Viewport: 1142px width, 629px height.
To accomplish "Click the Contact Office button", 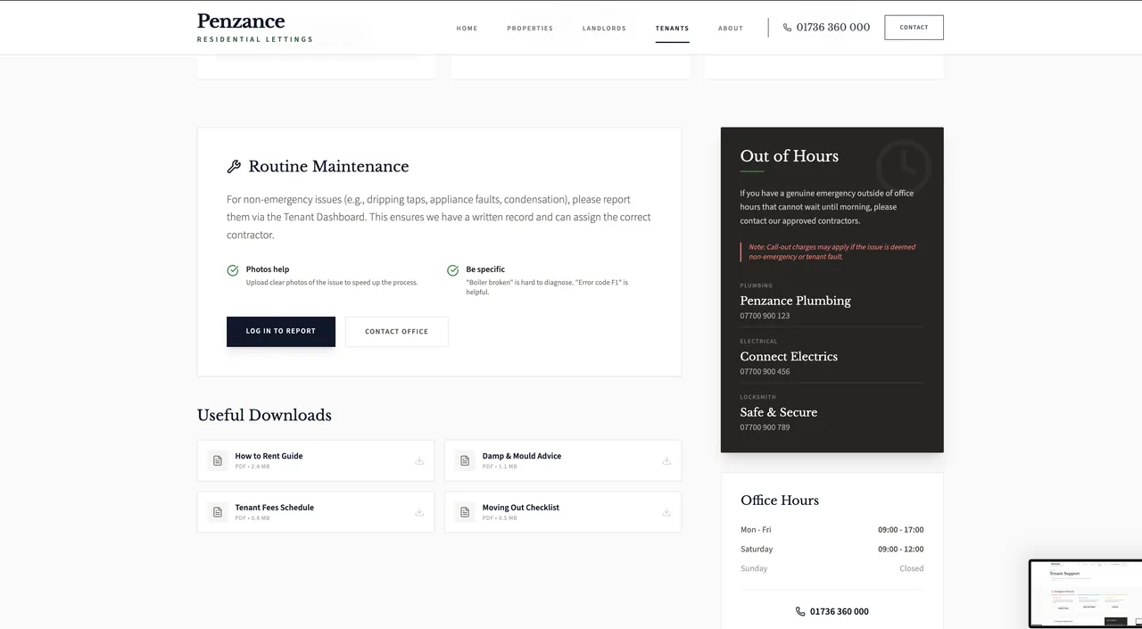I will click(396, 332).
